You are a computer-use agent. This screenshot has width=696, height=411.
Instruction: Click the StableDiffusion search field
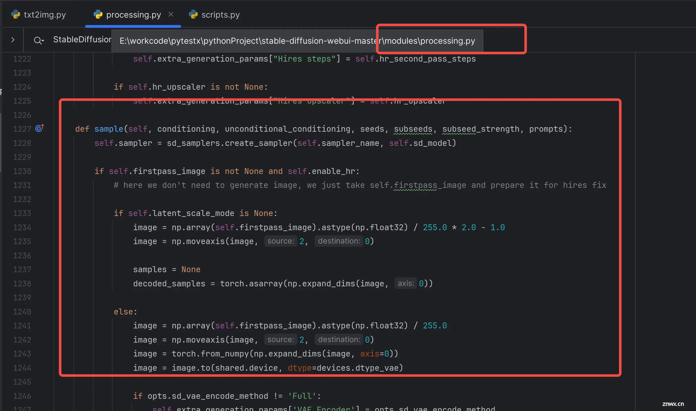pos(82,39)
